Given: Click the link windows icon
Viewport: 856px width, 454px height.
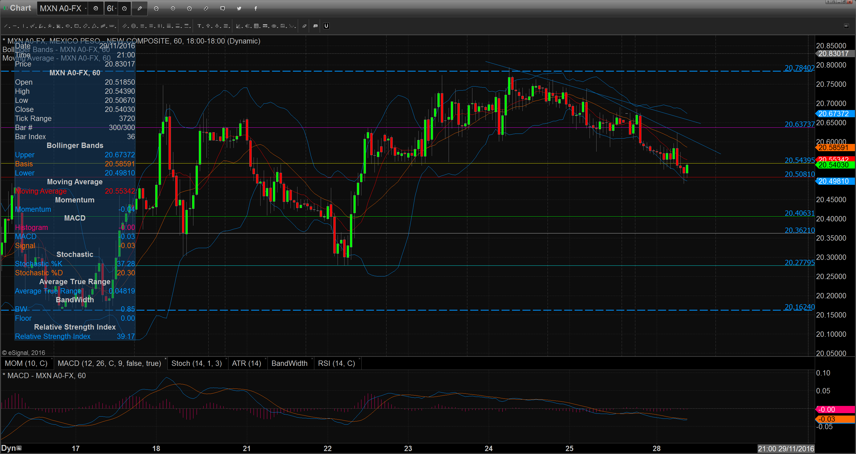Looking at the screenshot, I should pos(206,9).
